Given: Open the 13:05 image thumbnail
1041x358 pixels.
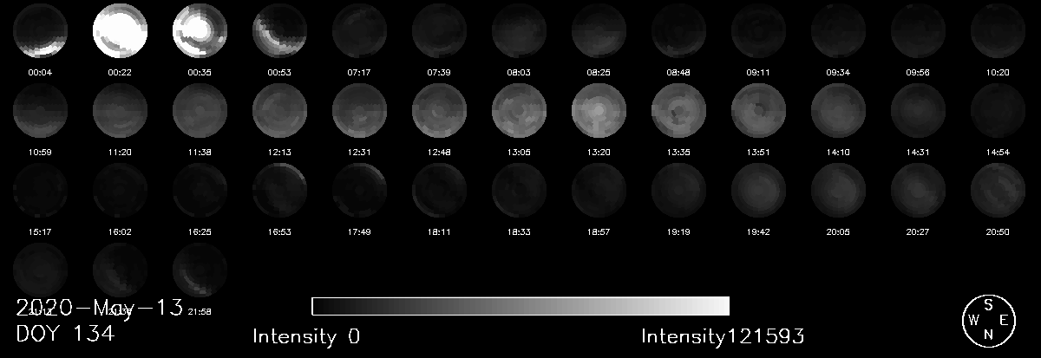Looking at the screenshot, I should tap(518, 111).
